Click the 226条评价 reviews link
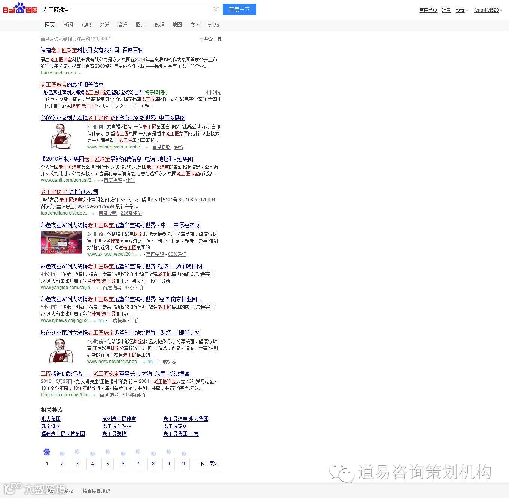 (131, 213)
